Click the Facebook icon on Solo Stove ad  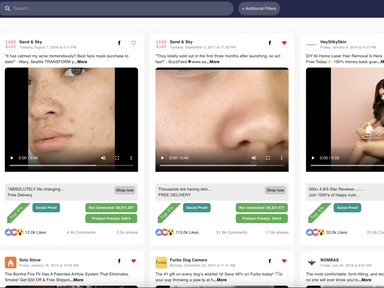point(119,261)
